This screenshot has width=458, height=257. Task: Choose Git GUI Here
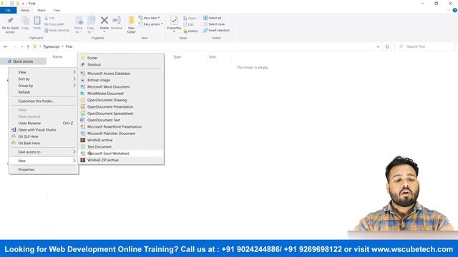click(x=44, y=136)
